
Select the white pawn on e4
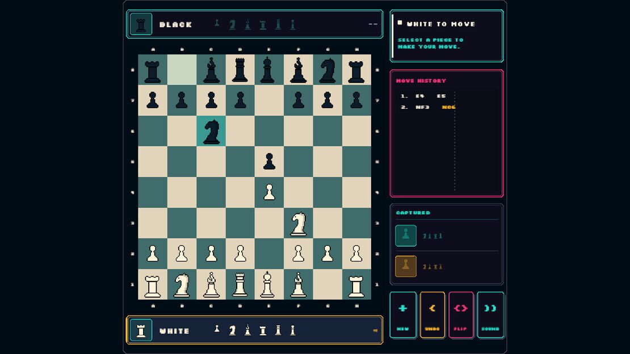269,192
